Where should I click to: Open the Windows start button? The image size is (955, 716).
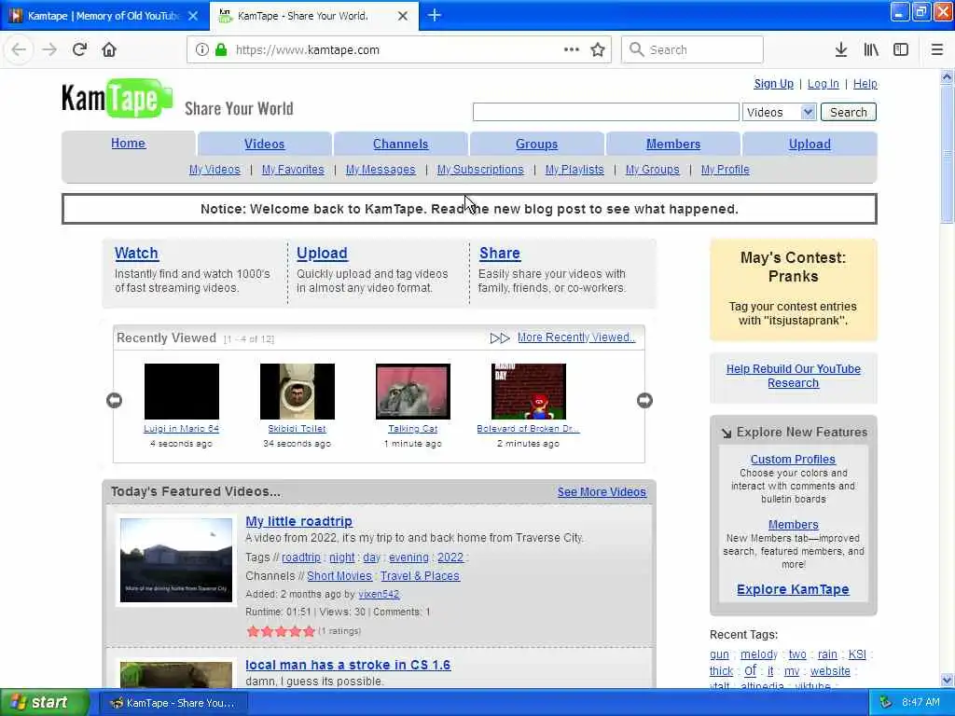44,702
